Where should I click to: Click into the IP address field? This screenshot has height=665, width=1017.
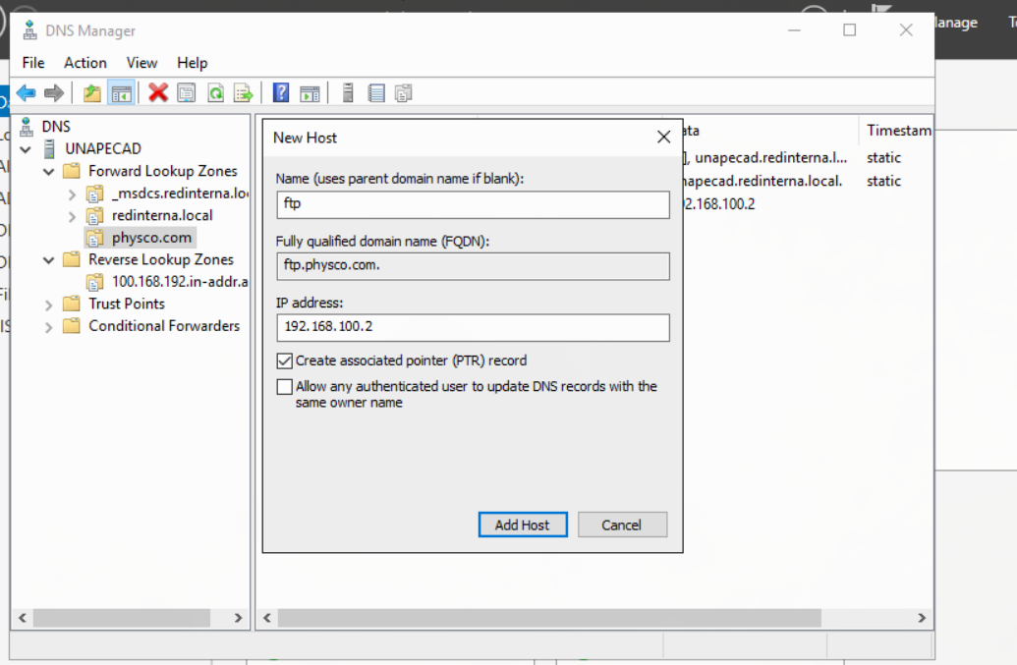[x=473, y=327]
